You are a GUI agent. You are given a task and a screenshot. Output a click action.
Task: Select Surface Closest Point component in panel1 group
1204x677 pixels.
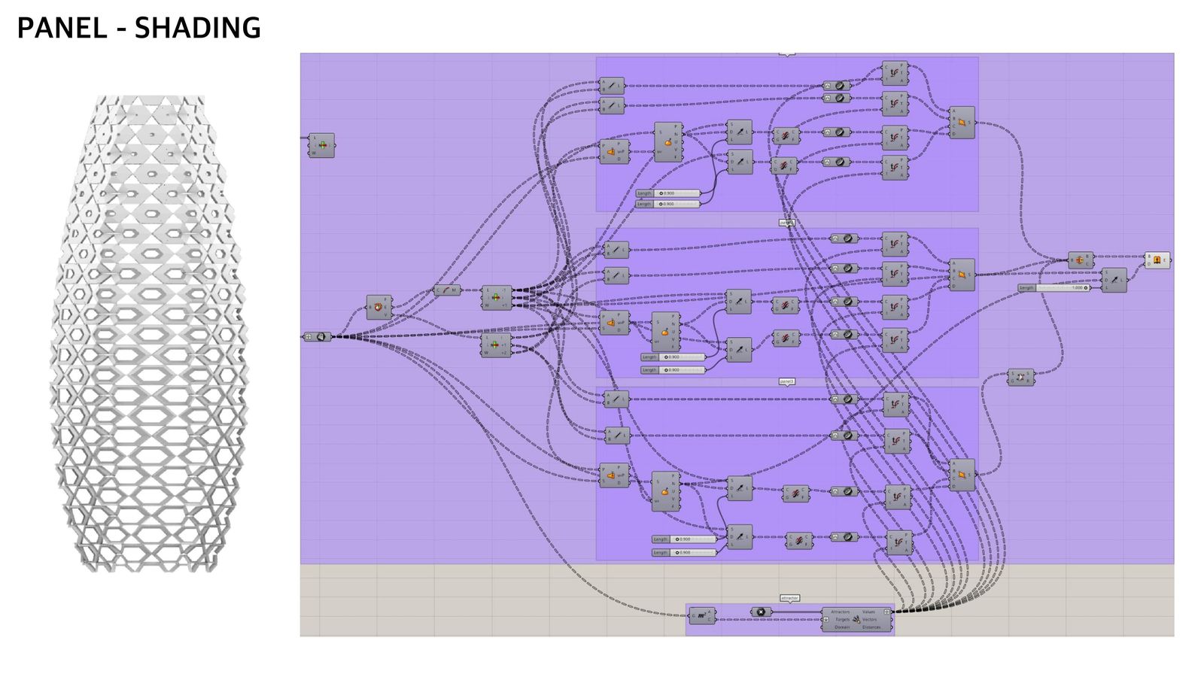click(x=614, y=323)
